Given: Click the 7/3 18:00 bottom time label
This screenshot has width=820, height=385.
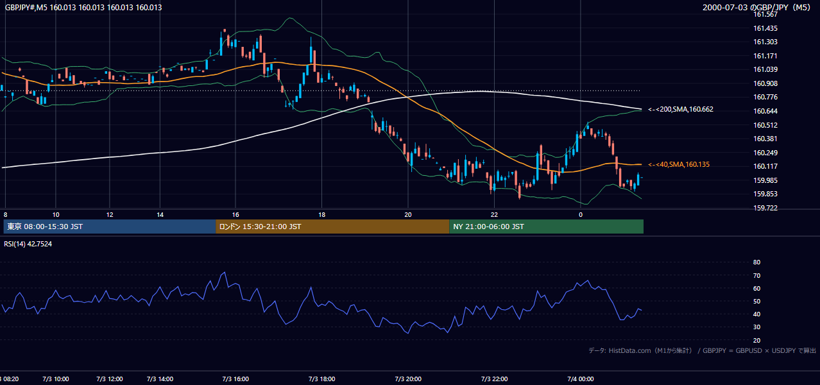Looking at the screenshot, I should [321, 379].
